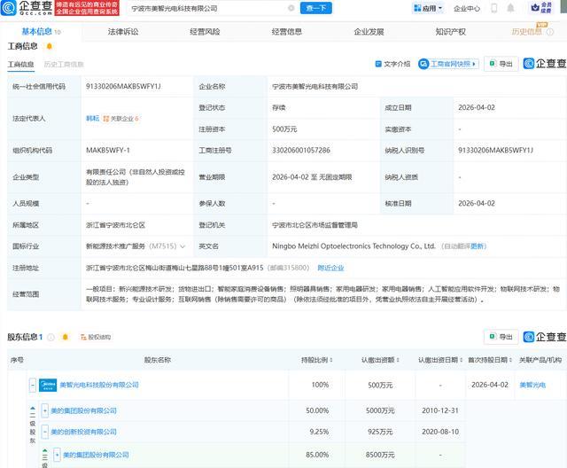This screenshot has width=567, height=468.
Task: Click the 查一下 search button
Action: point(315,8)
